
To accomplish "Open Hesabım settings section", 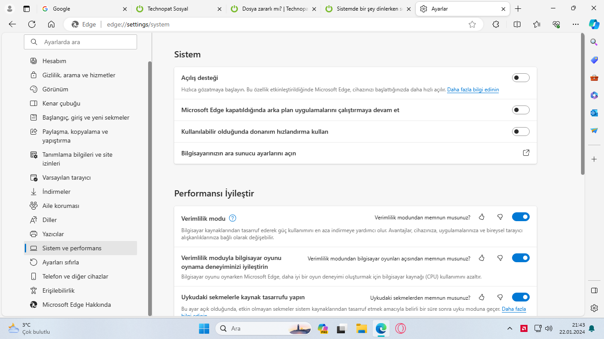I will coord(80,61).
